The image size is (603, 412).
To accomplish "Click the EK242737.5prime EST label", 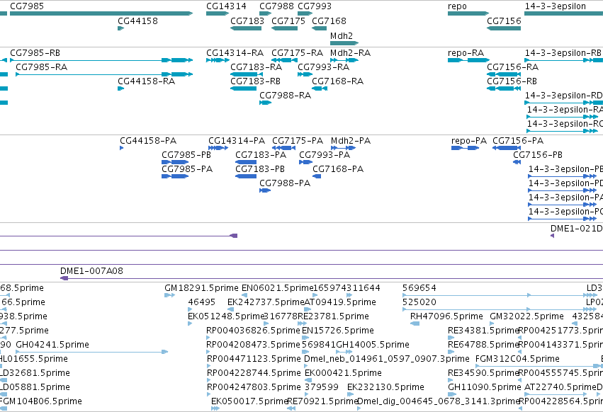I will point(266,302).
